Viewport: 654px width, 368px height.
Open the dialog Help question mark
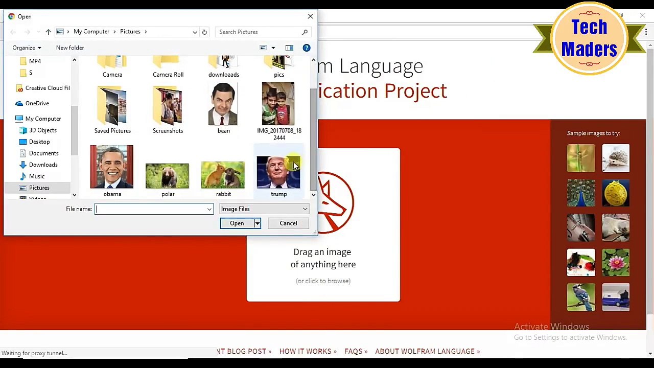click(x=307, y=48)
